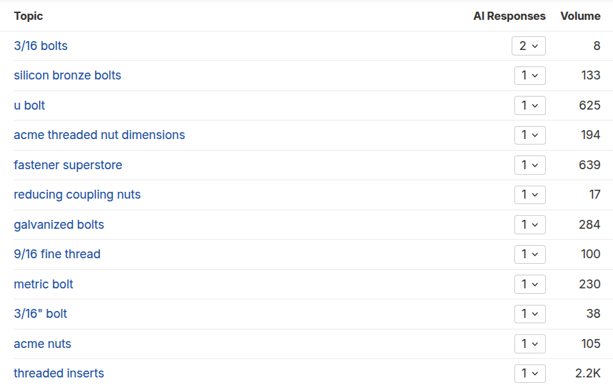Select the 'galvanized bolts' topic link
The width and height of the screenshot is (613, 387).
pyautogui.click(x=59, y=225)
